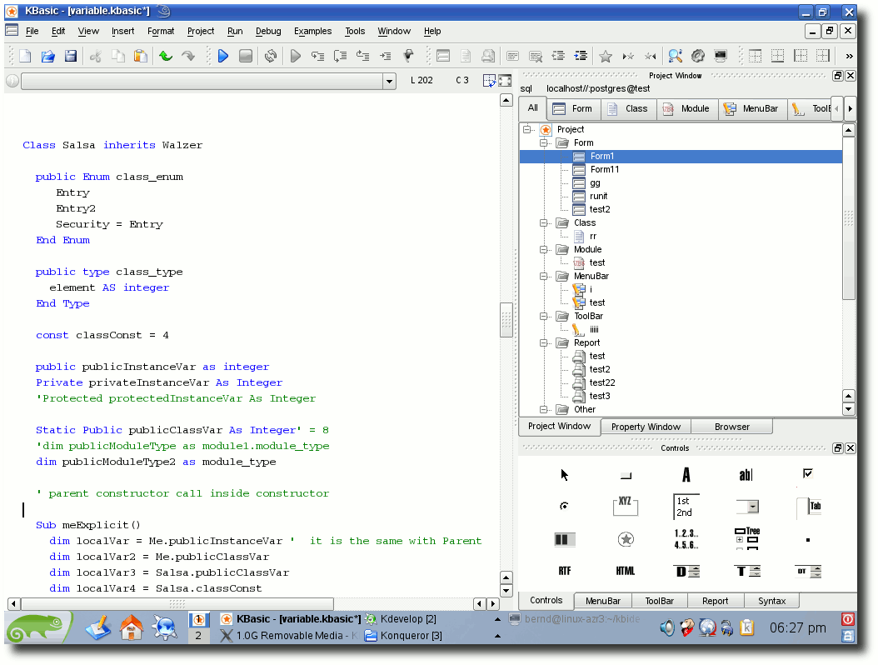Click the volume speaker tray icon
This screenshot has height=665, width=878.
667,627
